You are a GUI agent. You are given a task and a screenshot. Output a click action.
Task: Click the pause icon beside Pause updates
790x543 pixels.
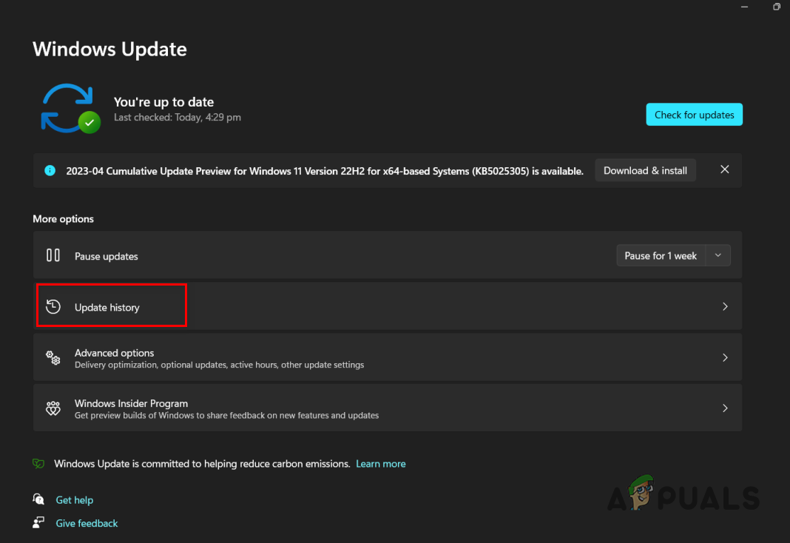point(53,255)
